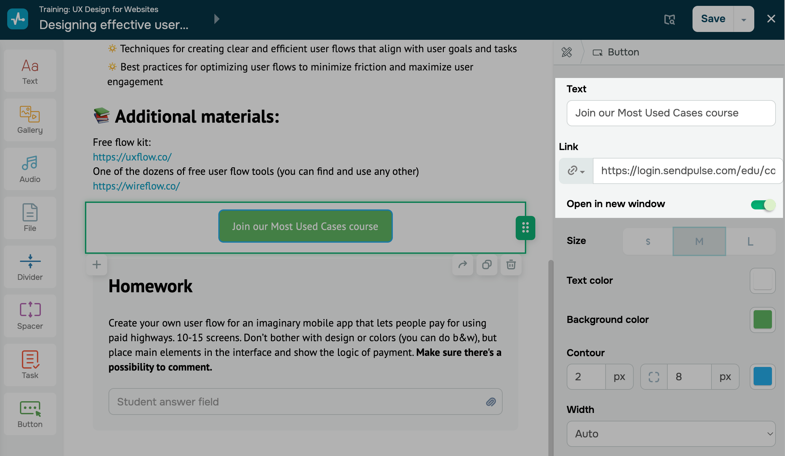785x456 pixels.
Task: Click the trash icon to delete block
Action: click(511, 265)
